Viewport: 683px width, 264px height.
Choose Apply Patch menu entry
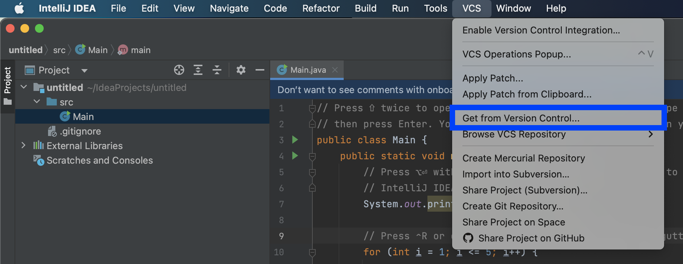pyautogui.click(x=558, y=78)
